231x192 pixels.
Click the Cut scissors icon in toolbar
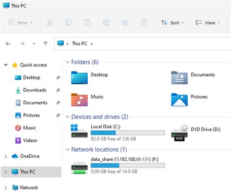[49, 22]
